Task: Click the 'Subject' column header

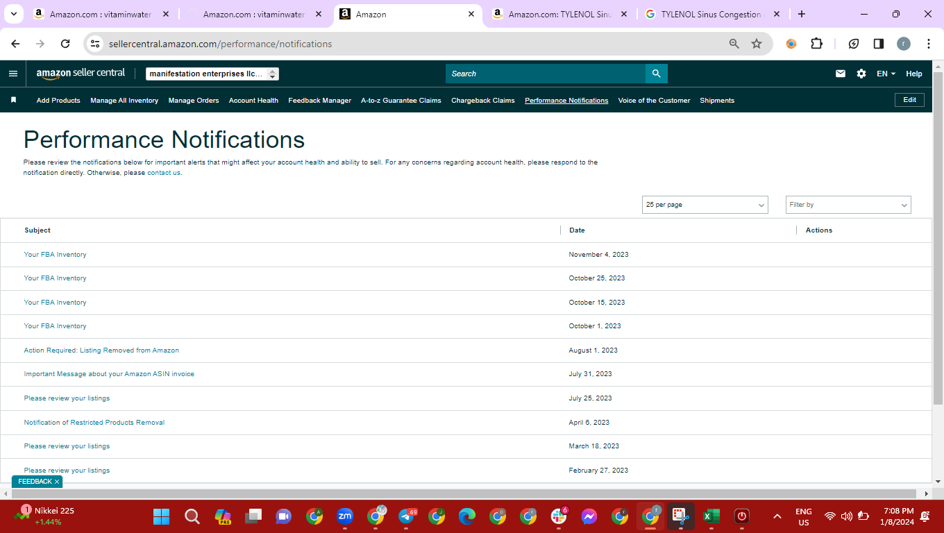Action: (37, 230)
